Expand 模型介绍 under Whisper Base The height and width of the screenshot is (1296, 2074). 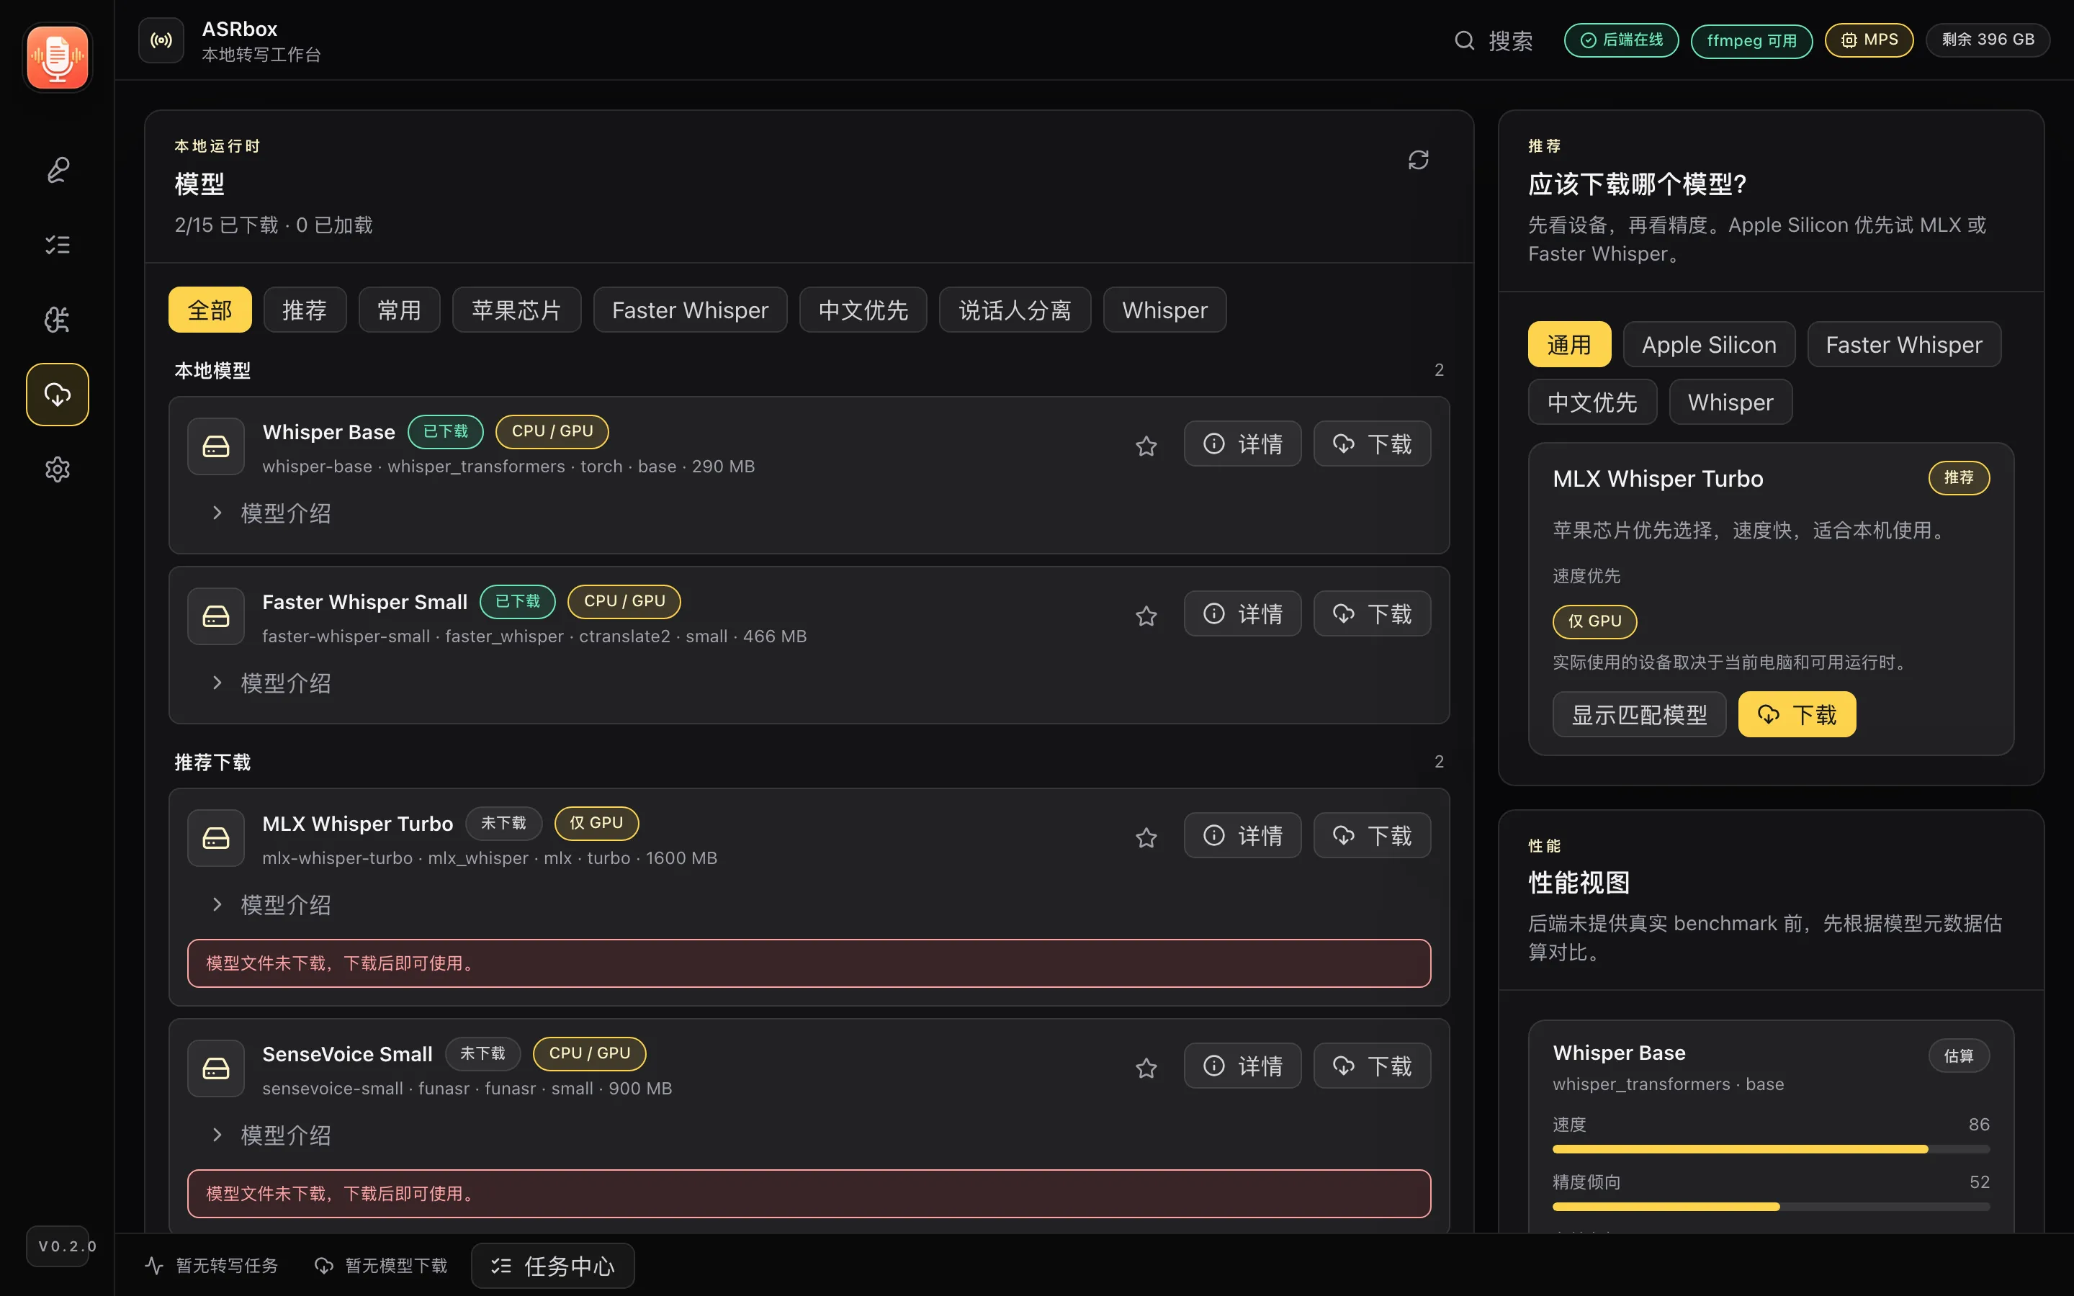point(271,513)
